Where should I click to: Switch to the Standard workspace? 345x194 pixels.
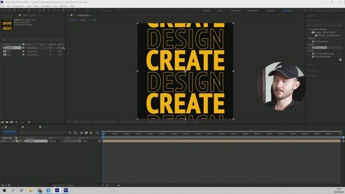[x=235, y=11]
